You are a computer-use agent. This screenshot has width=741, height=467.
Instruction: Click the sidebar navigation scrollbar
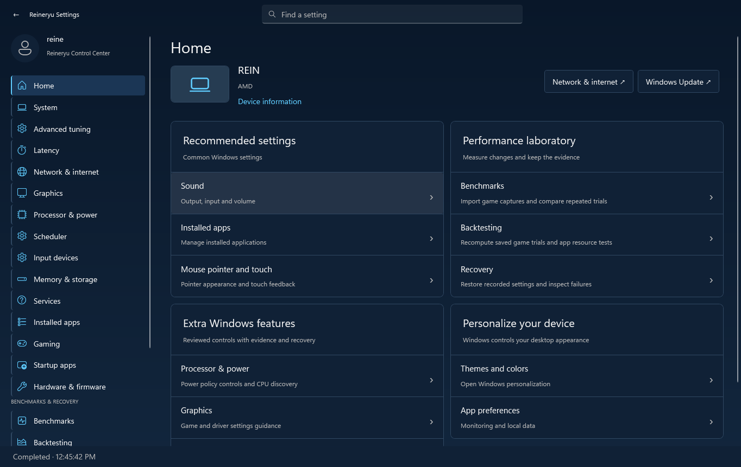pos(150,193)
